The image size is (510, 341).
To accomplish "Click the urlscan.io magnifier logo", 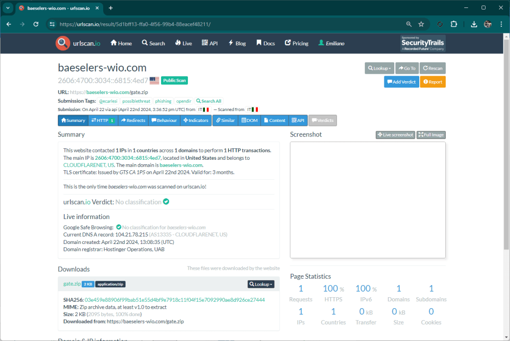I will pos(62,43).
